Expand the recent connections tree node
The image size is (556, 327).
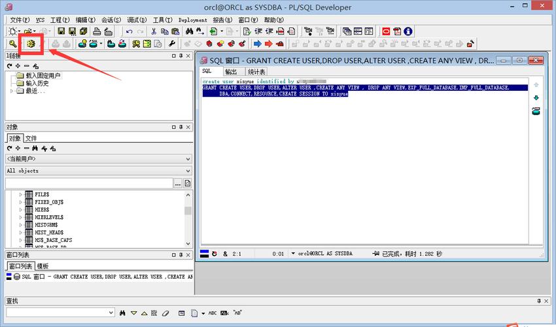tap(12, 91)
